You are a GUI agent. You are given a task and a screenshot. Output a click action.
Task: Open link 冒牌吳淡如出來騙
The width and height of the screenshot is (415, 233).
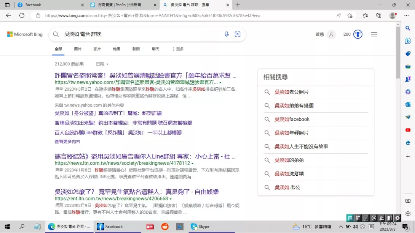123,123
